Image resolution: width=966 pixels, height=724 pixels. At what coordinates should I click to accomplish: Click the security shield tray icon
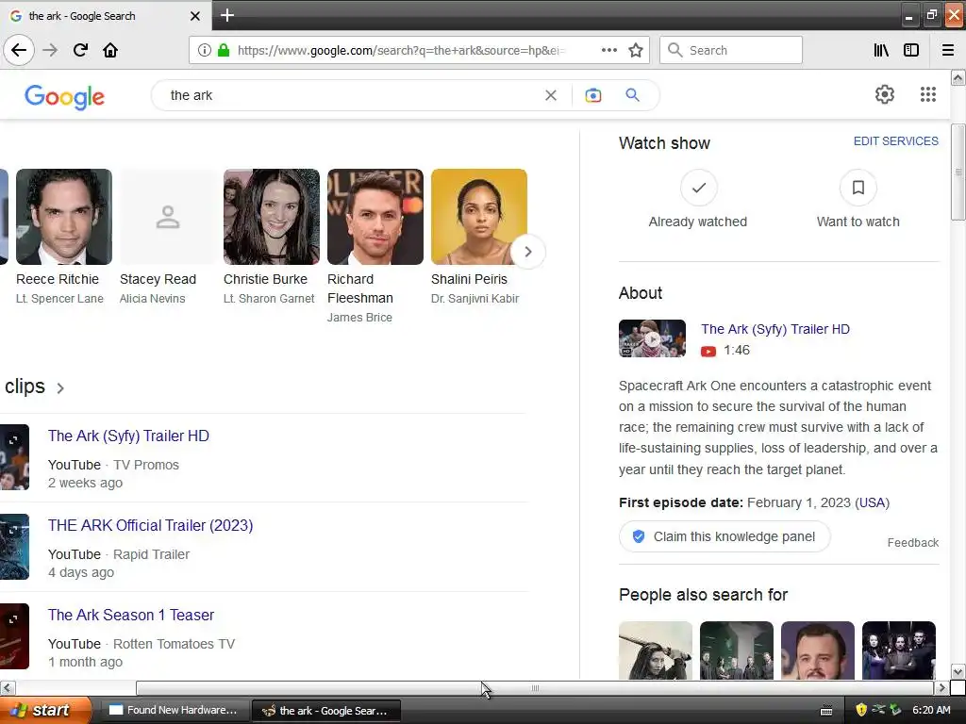[861, 710]
